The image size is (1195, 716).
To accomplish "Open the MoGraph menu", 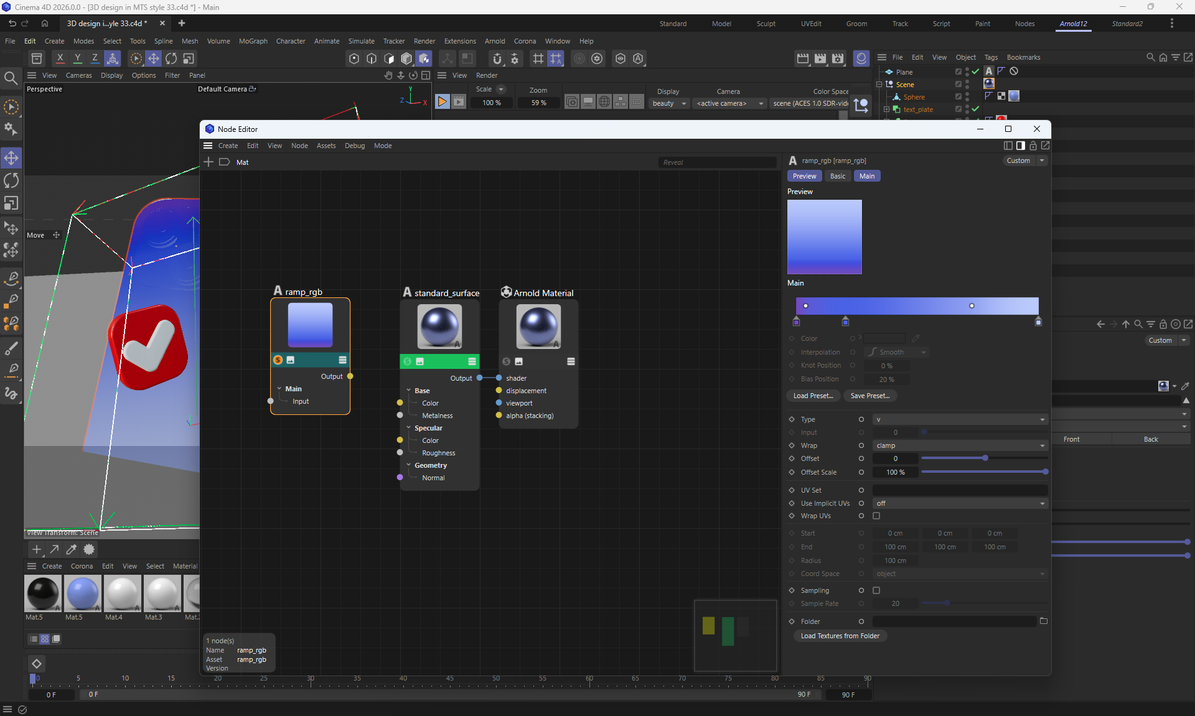I will pyautogui.click(x=253, y=41).
